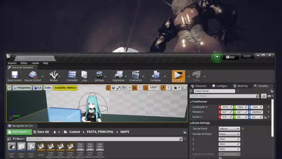Click the property matrix grid icon in Details
Viewport: 282px width, 159px height.
[264, 96]
